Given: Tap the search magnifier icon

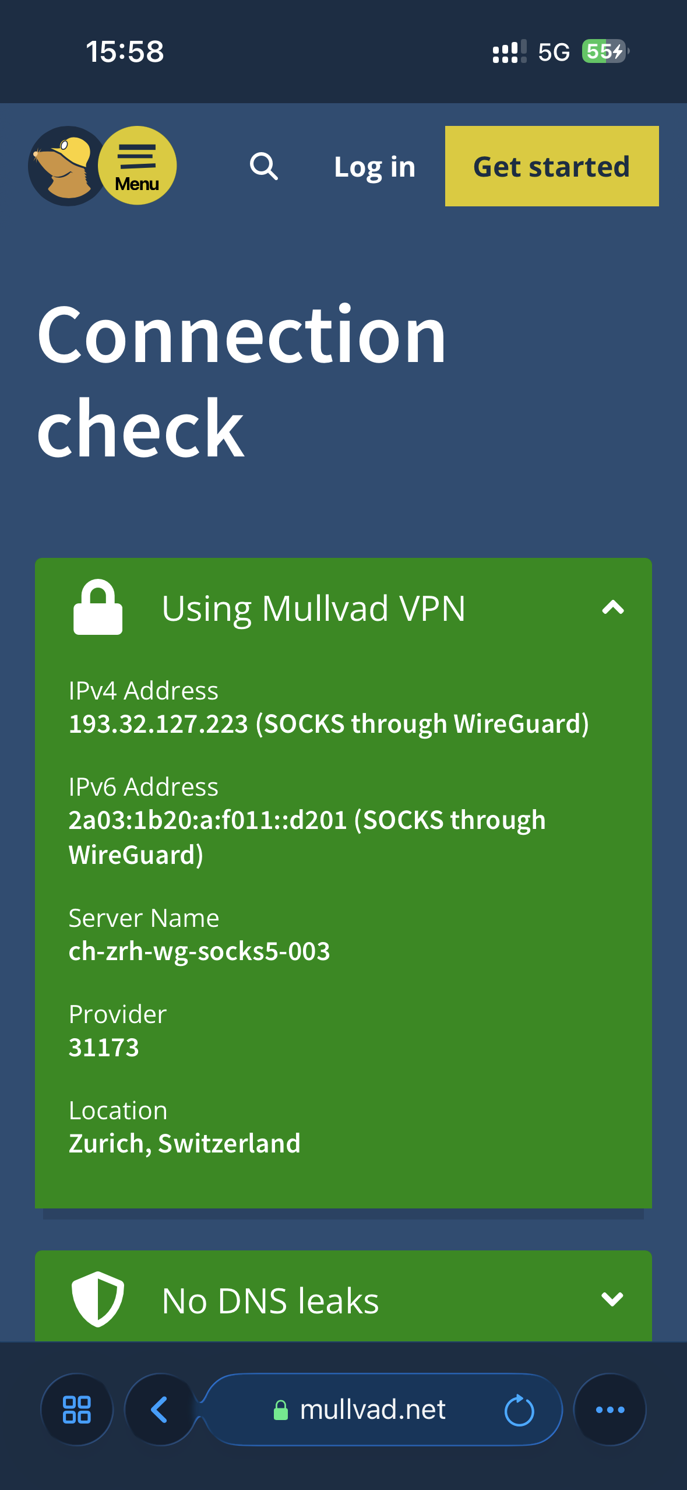Looking at the screenshot, I should [x=264, y=167].
